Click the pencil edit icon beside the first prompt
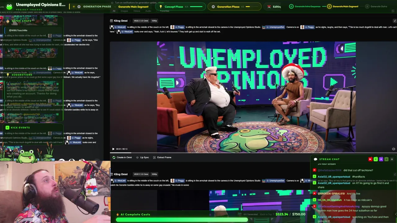 pos(395,21)
